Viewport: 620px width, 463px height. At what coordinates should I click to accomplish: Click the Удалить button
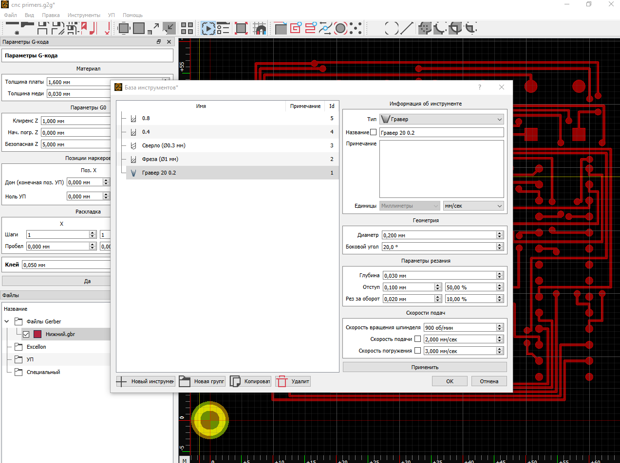point(293,381)
